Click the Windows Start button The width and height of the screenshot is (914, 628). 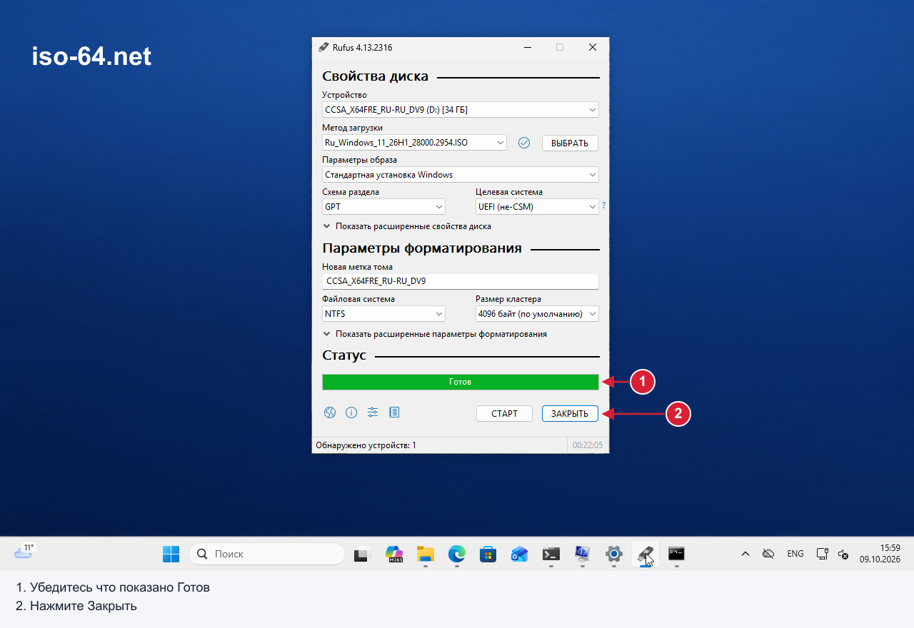(x=171, y=553)
